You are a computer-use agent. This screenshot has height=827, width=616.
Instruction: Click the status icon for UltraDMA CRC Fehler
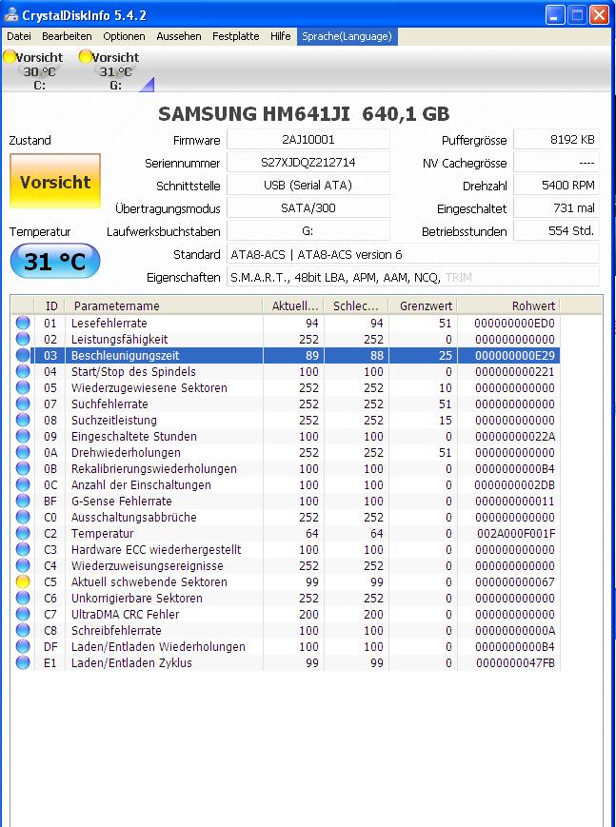pos(23,614)
